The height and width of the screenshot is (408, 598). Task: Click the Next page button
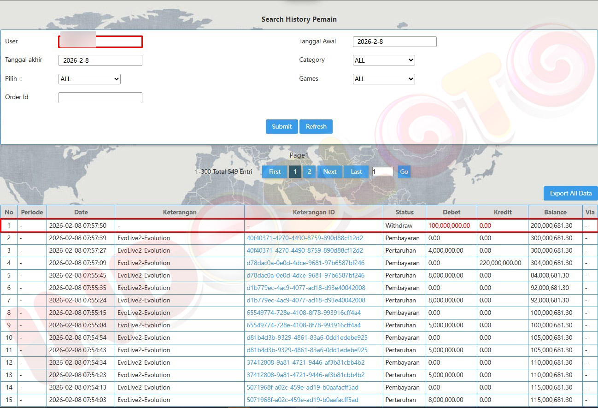330,171
